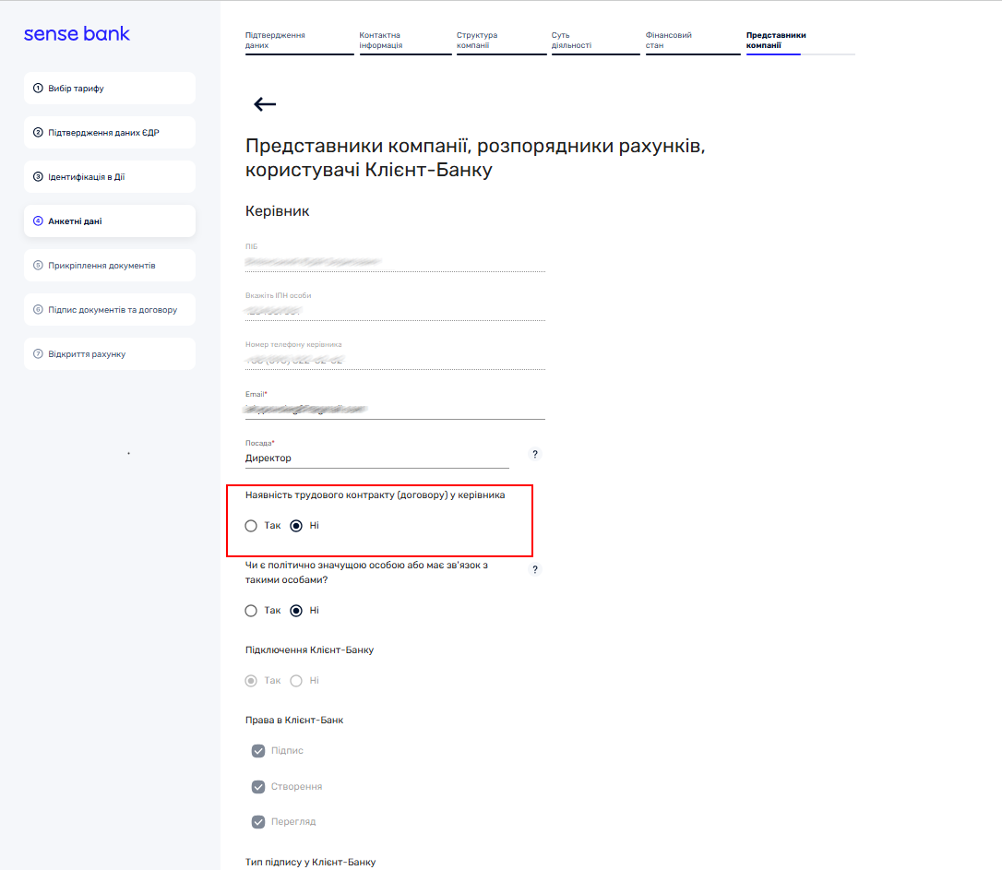Click the Email input field
1002x870 pixels.
395,410
